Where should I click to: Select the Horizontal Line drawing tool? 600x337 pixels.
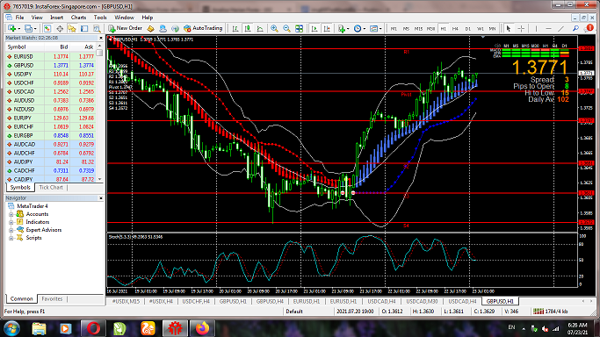click(x=548, y=28)
